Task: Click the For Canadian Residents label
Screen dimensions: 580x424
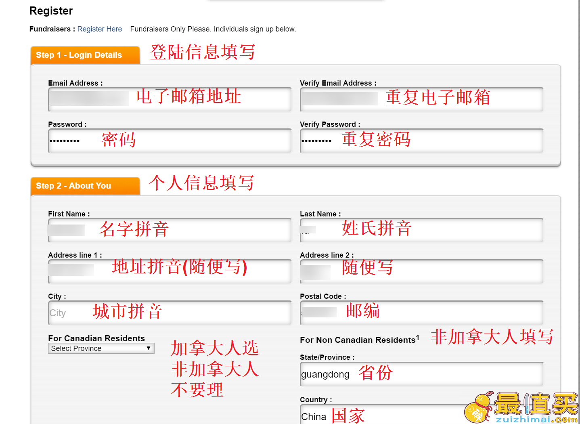Action: point(96,338)
